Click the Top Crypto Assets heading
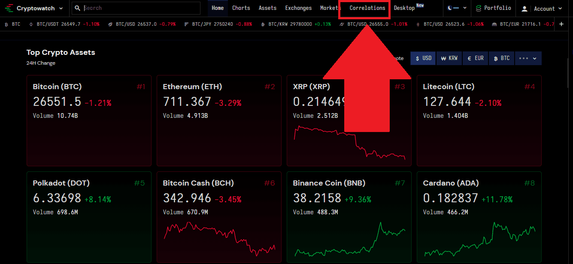The width and height of the screenshot is (573, 264). coord(61,52)
